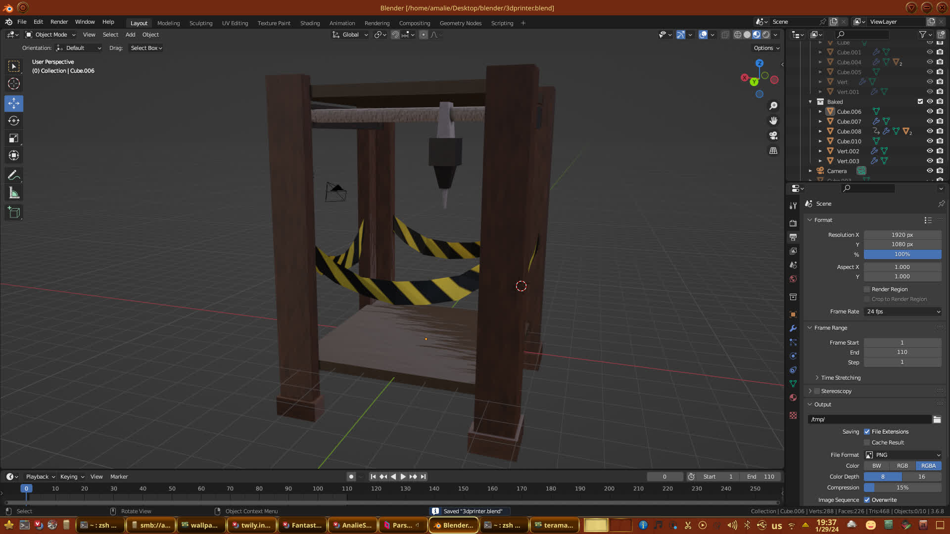Image resolution: width=950 pixels, height=534 pixels.
Task: Toggle camera view in viewport
Action: pos(773,135)
